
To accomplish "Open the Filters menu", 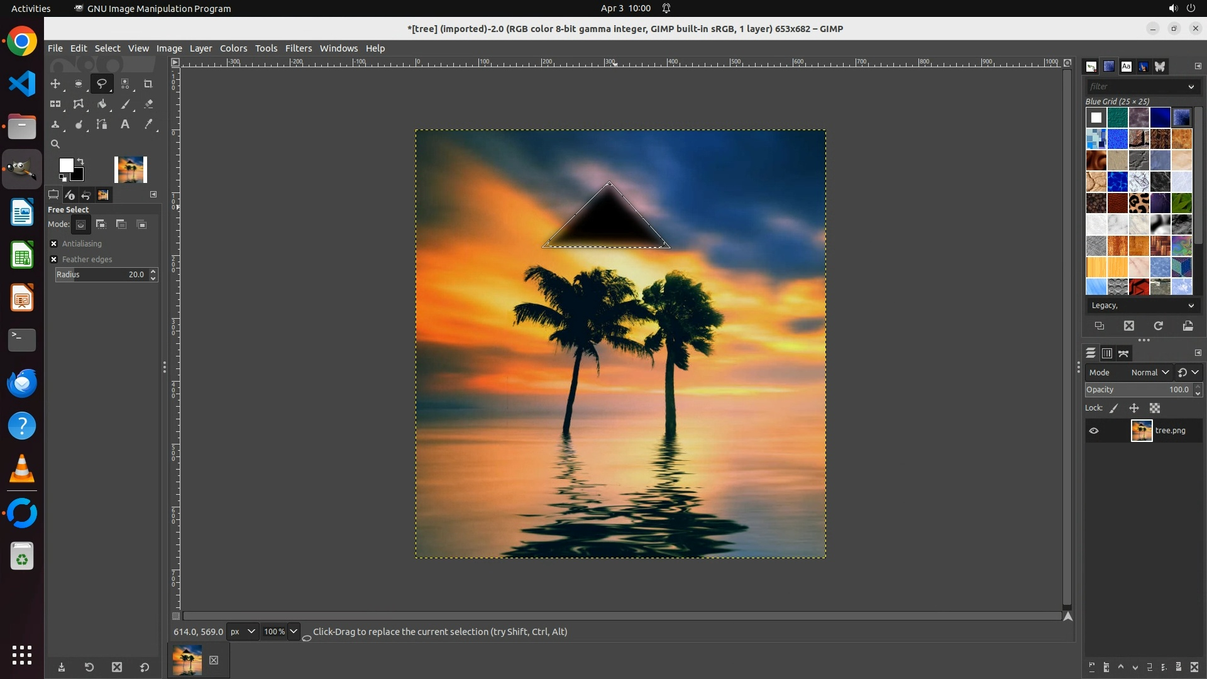I will 298,48.
